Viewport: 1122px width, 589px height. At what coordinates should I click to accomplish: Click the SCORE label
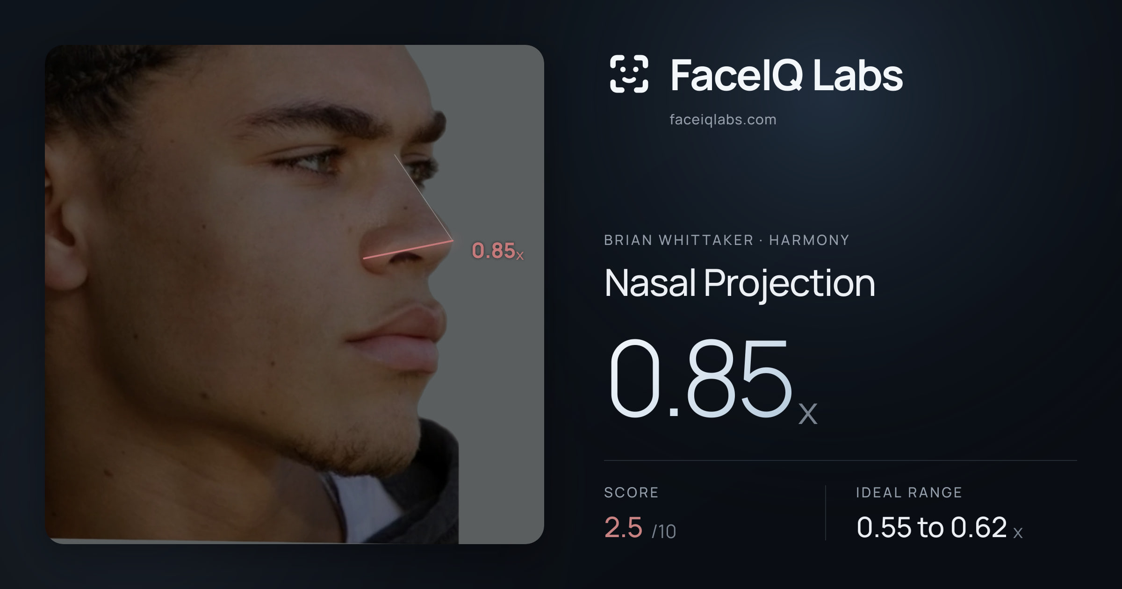point(631,492)
